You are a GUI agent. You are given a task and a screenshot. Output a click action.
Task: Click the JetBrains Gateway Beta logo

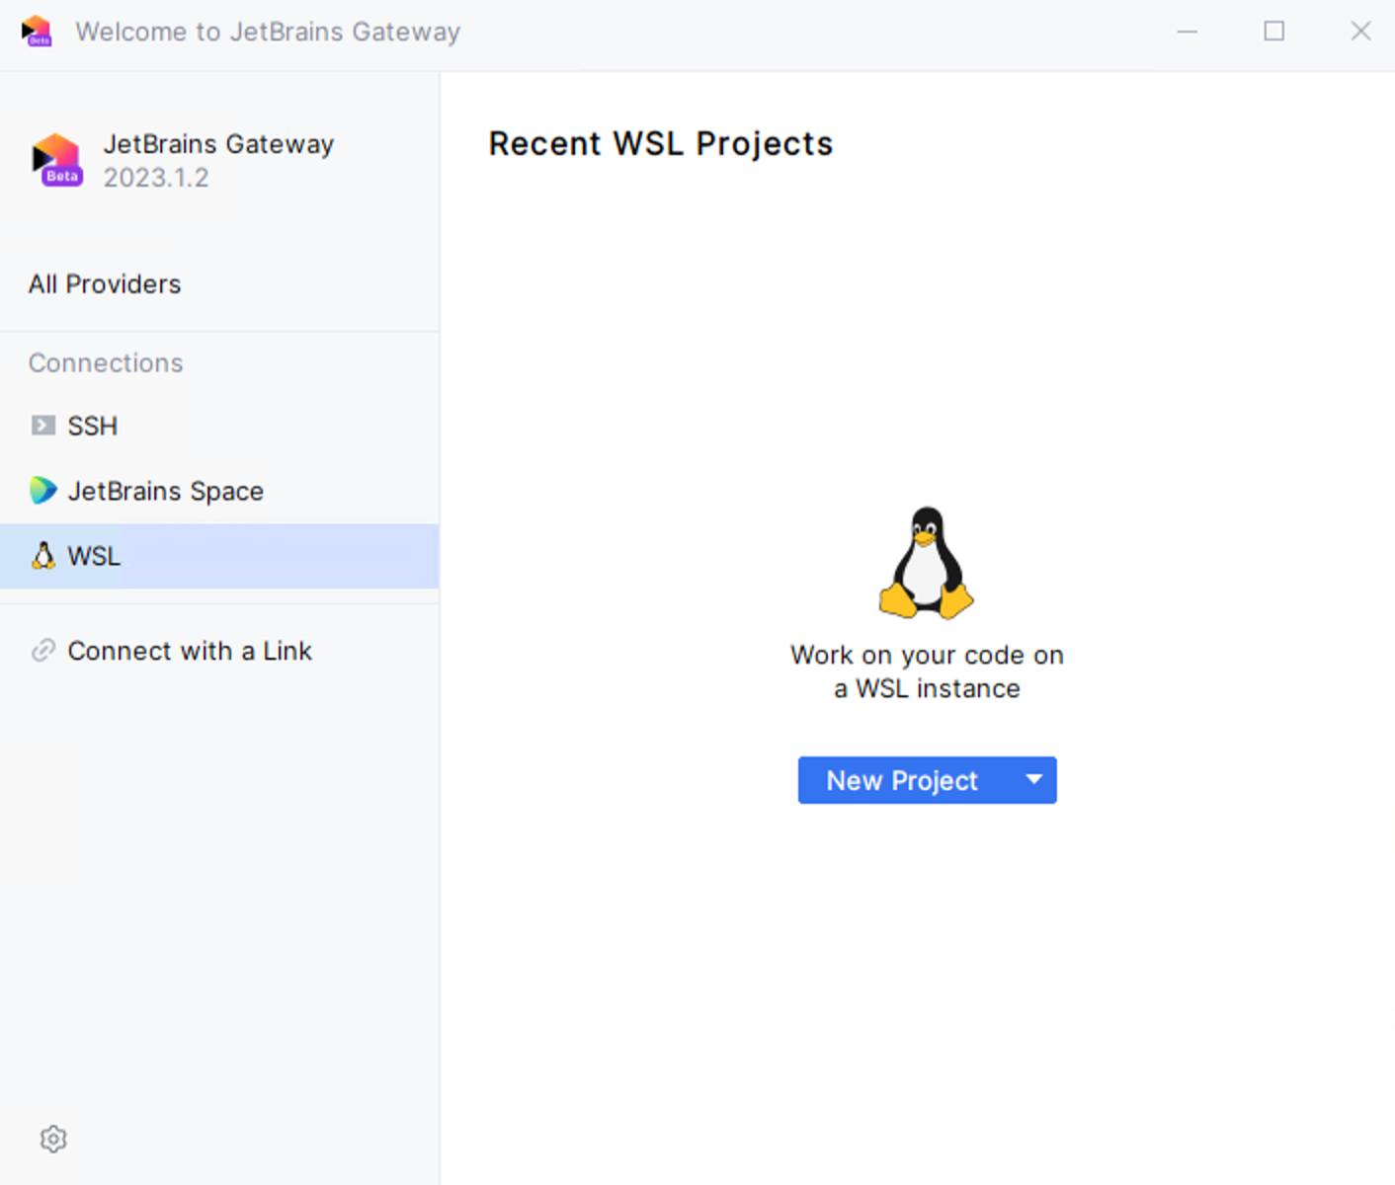(57, 160)
